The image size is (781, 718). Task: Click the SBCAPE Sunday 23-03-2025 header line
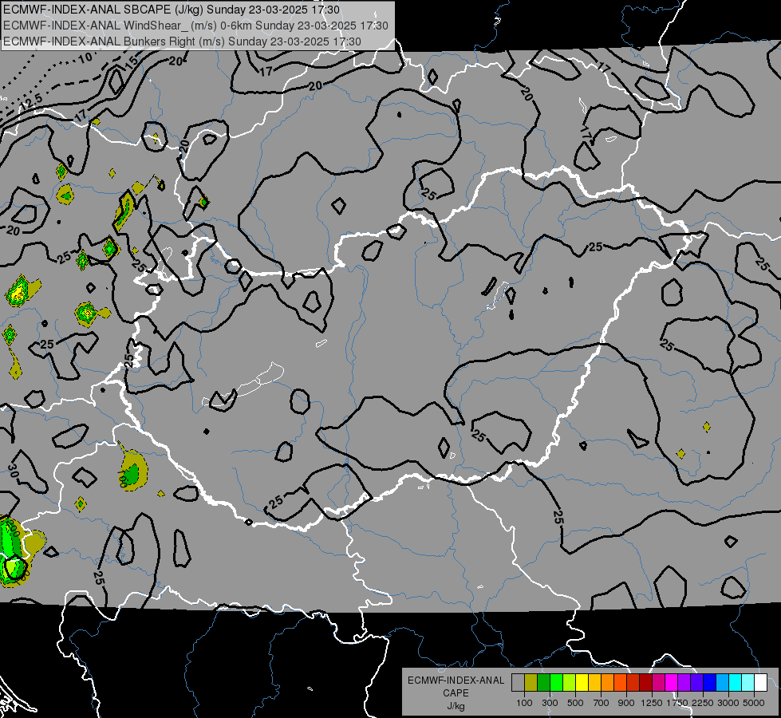point(172,10)
